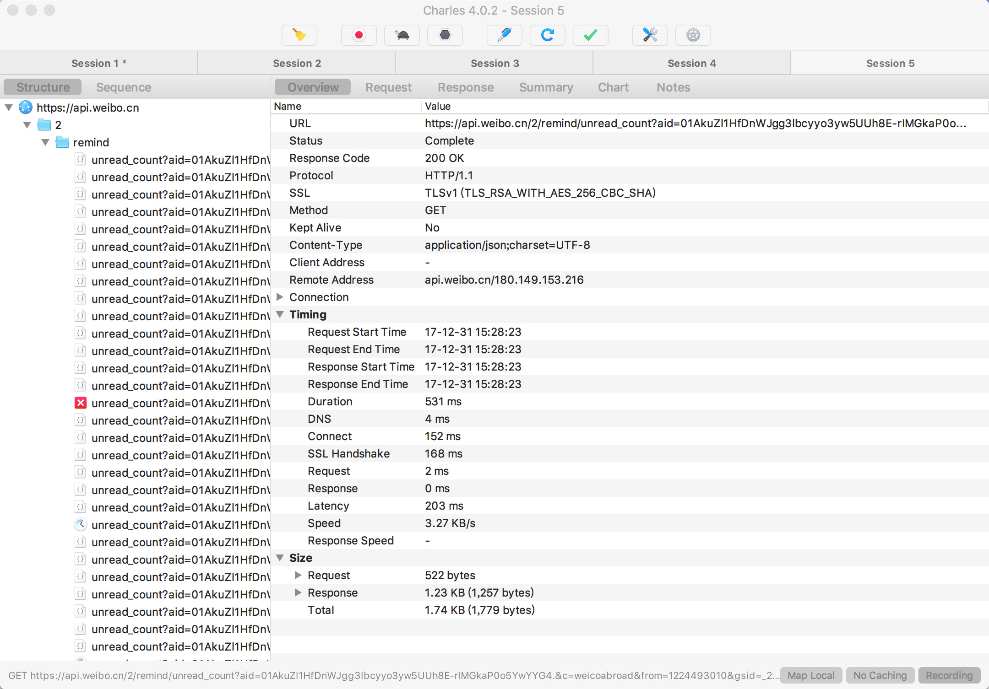Toggle the red record button
989x689 pixels.
359,35
